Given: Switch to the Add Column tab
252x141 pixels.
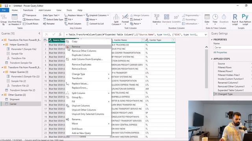Looking at the screenshot, I should point(44,10).
